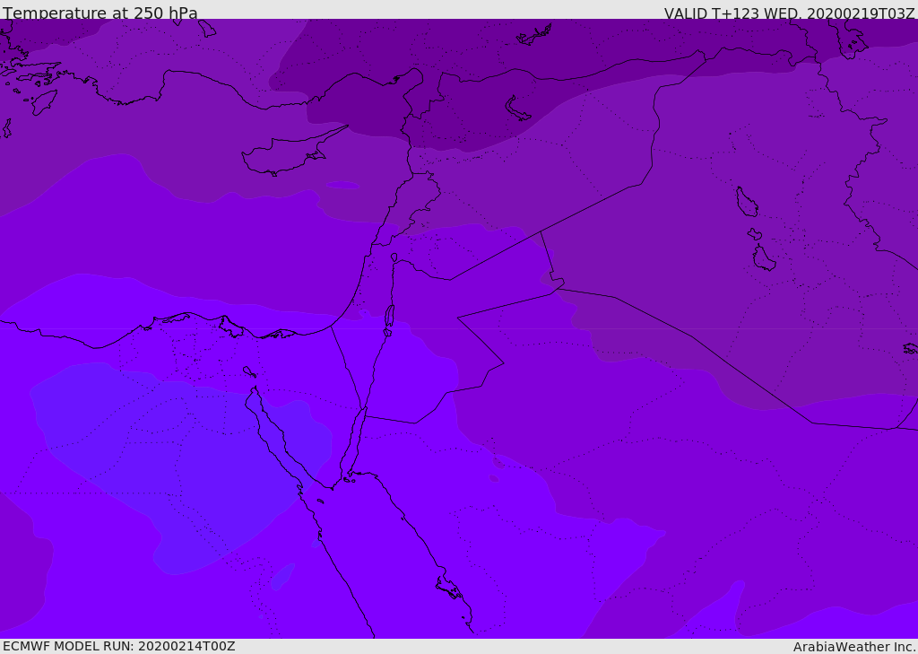The image size is (918, 654).
Task: Click the Persian Gulf coast at right edge
Action: (910, 348)
